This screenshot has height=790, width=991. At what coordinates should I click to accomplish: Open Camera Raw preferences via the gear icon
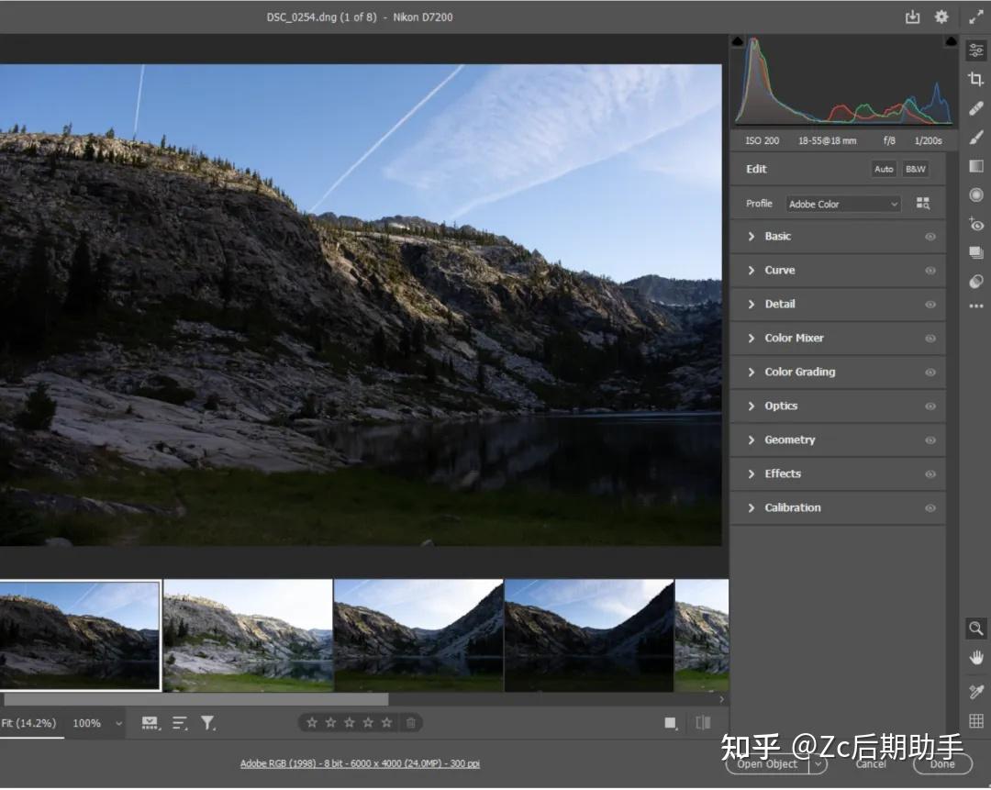[941, 17]
